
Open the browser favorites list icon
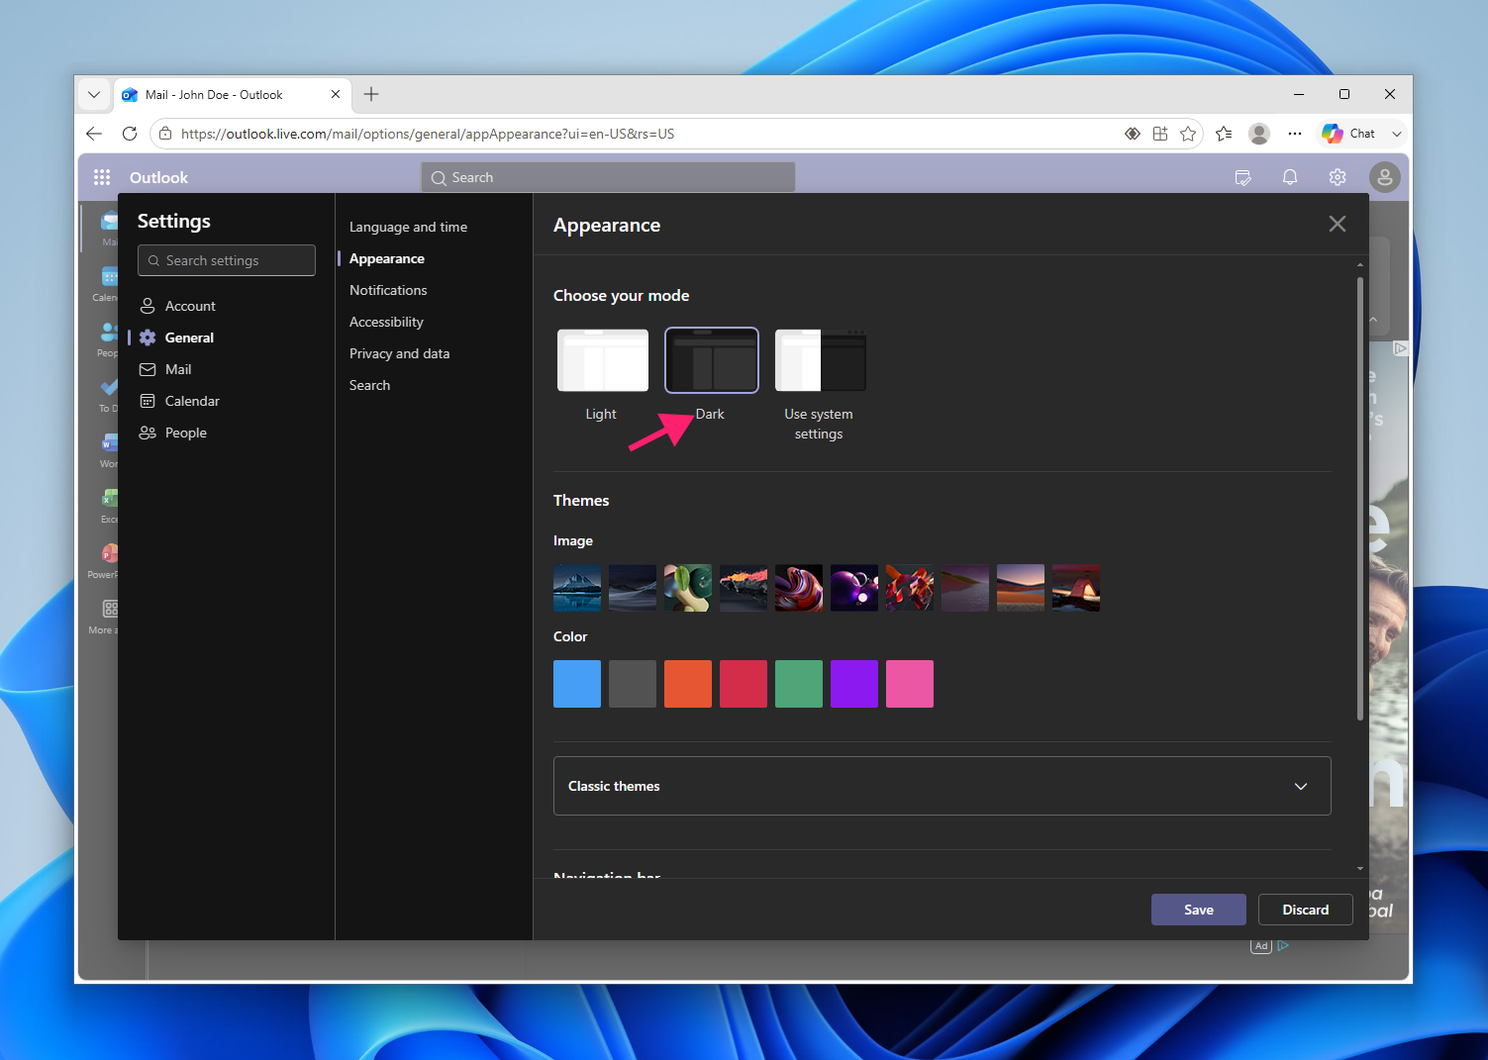point(1224,134)
